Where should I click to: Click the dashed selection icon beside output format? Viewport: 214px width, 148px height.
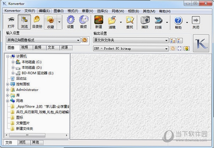tap(180, 49)
